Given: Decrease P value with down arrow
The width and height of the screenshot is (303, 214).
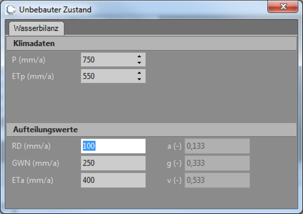Looking at the screenshot, I should pos(139,63).
